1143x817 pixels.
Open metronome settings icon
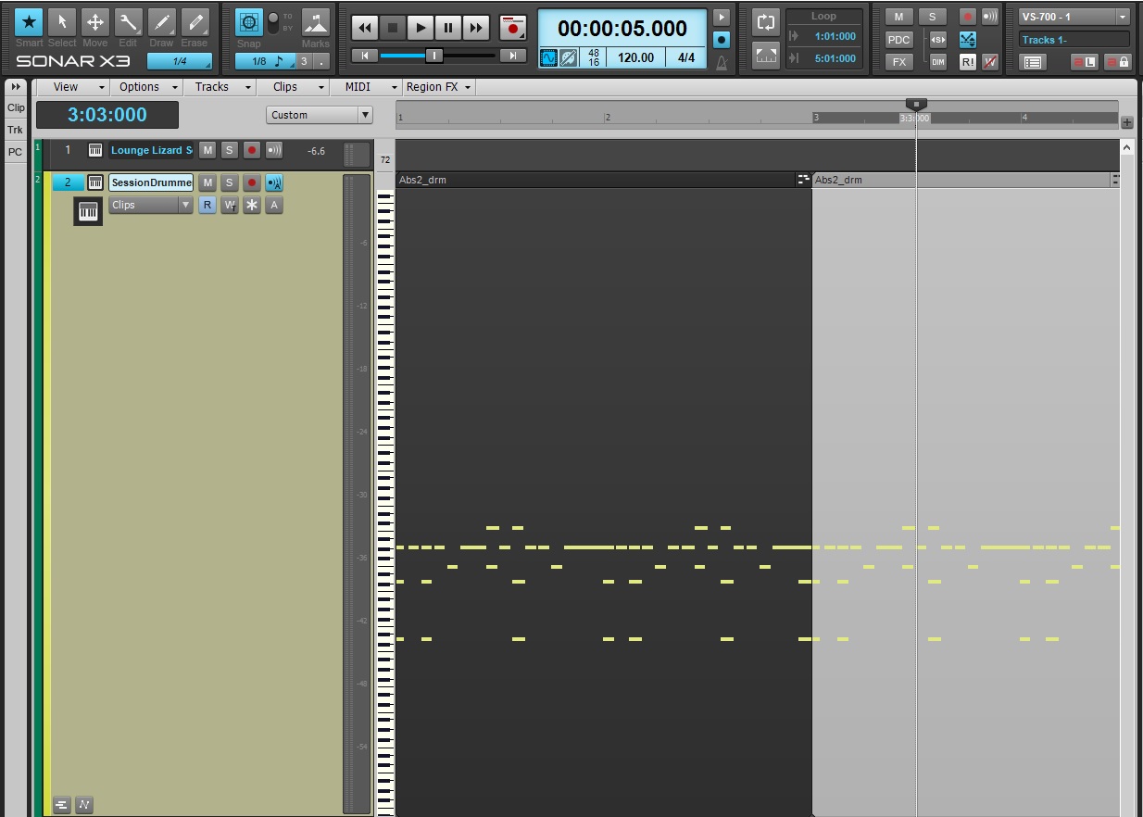(722, 62)
